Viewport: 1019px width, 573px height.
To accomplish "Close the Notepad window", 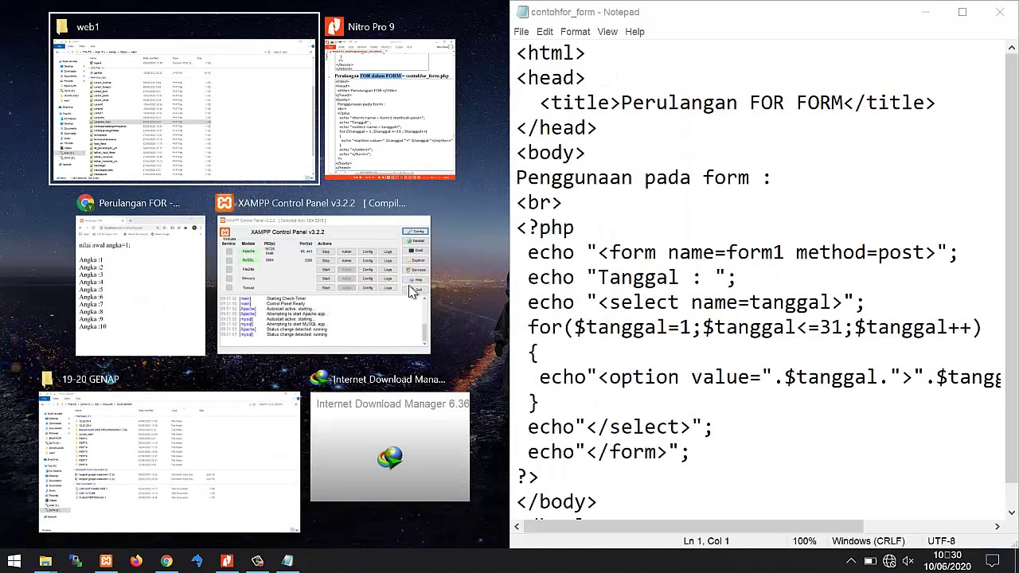I will click(x=1000, y=12).
